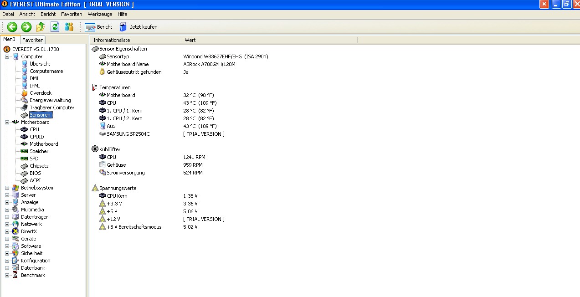This screenshot has width=580, height=297.
Task: Collapse the Motherboard tree node
Action: click(7, 122)
